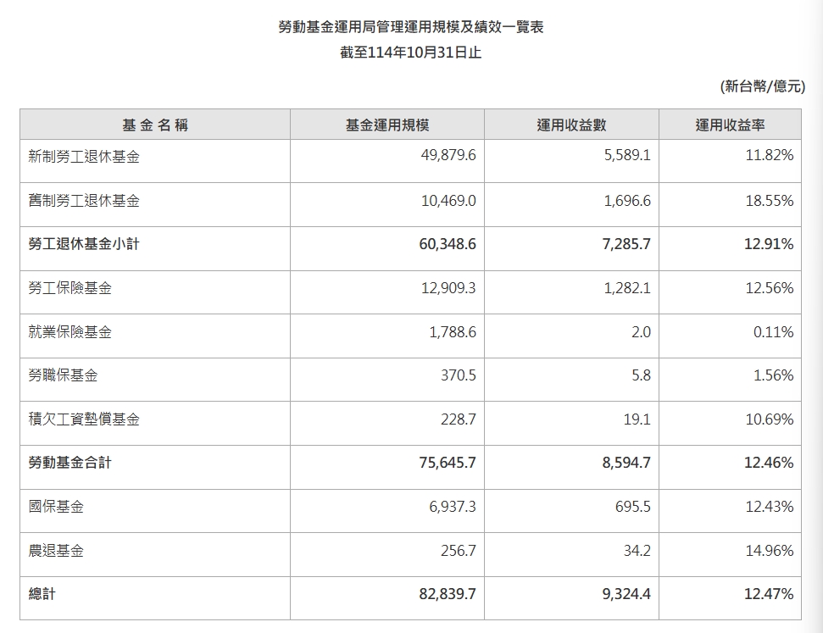The width and height of the screenshot is (823, 633).
Task: Click the 運用收益數 column header
Action: pyautogui.click(x=570, y=124)
